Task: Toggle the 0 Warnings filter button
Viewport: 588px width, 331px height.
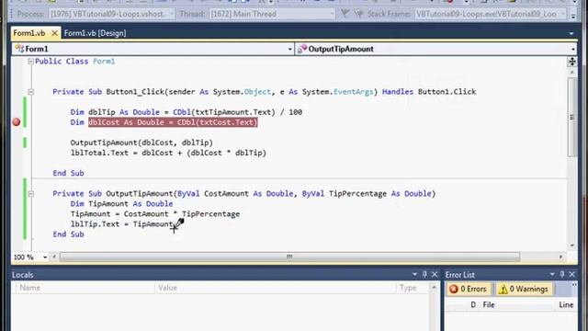Action: pyautogui.click(x=525, y=289)
